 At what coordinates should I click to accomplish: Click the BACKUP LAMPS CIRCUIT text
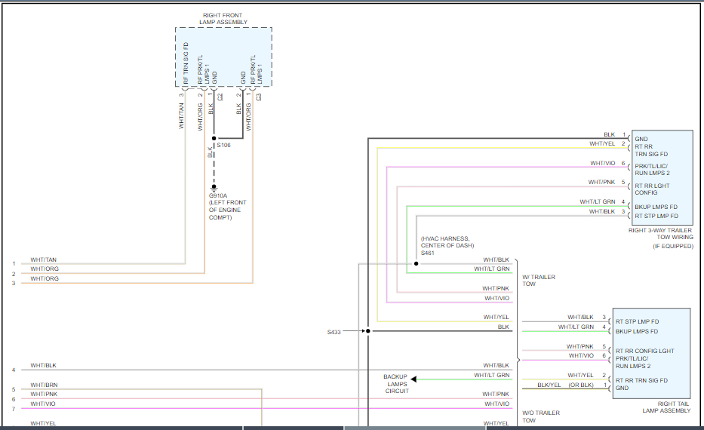click(x=395, y=383)
